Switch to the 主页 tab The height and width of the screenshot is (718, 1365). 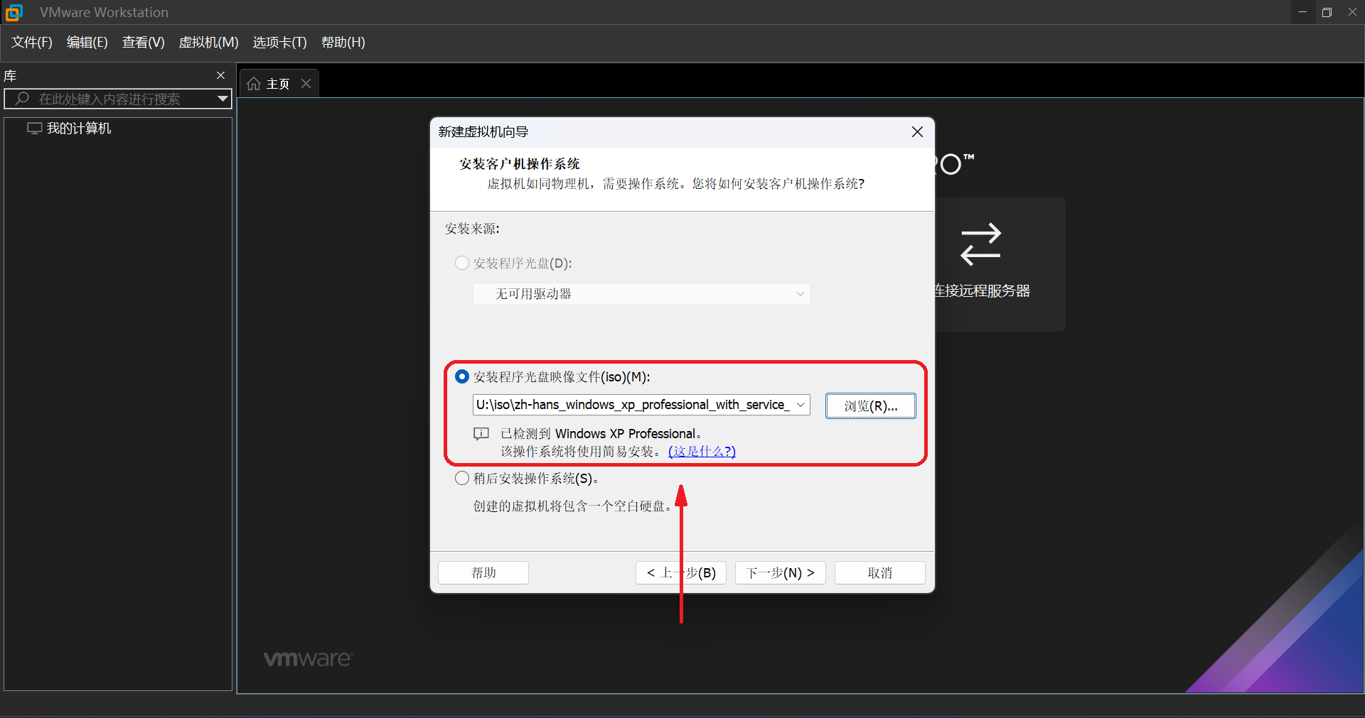click(277, 84)
